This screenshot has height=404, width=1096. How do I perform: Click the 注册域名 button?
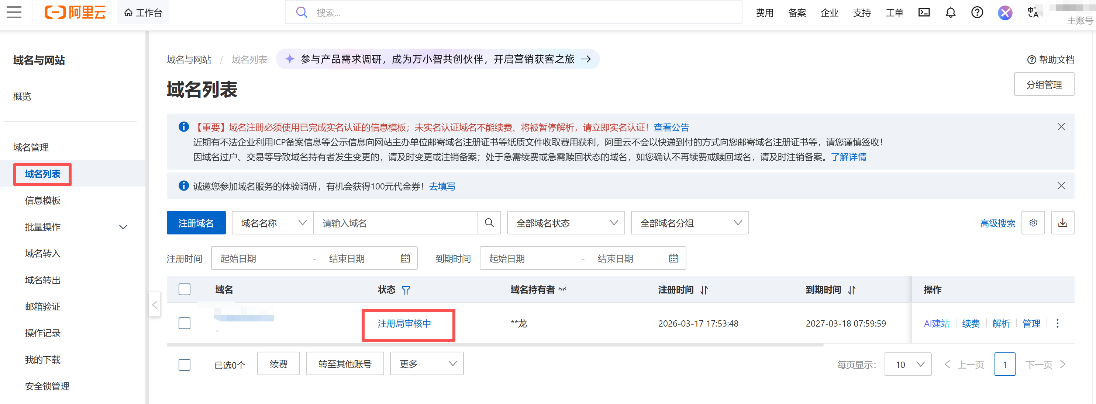tap(196, 223)
